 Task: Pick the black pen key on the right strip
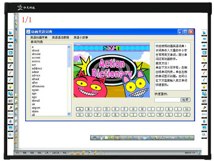click(x=204, y=66)
